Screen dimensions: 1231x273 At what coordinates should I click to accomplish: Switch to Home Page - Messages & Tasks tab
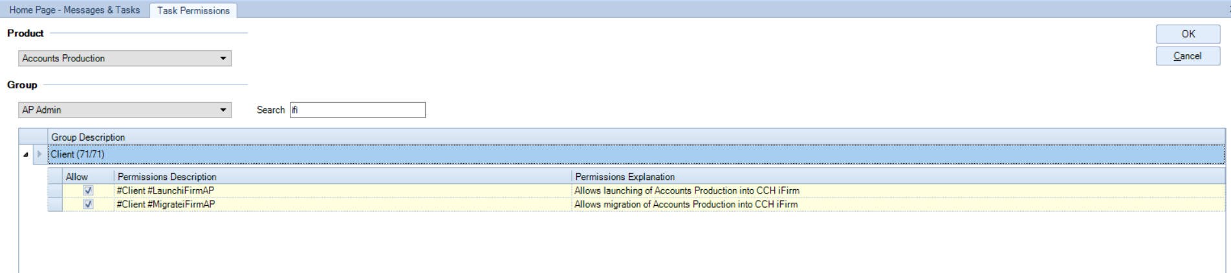pyautogui.click(x=74, y=10)
